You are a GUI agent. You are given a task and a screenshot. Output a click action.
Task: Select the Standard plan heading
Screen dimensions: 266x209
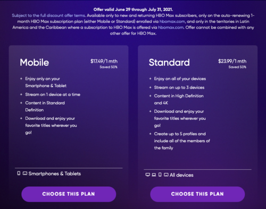[x=169, y=63]
